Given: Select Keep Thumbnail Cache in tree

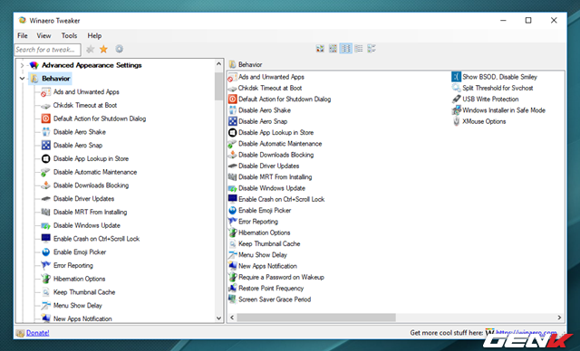Looking at the screenshot, I should click(x=84, y=292).
